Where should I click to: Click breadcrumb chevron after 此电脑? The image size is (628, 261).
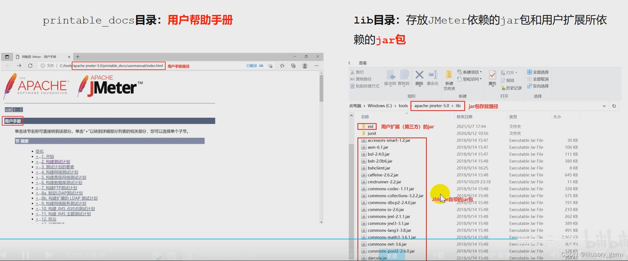[x=364, y=106]
